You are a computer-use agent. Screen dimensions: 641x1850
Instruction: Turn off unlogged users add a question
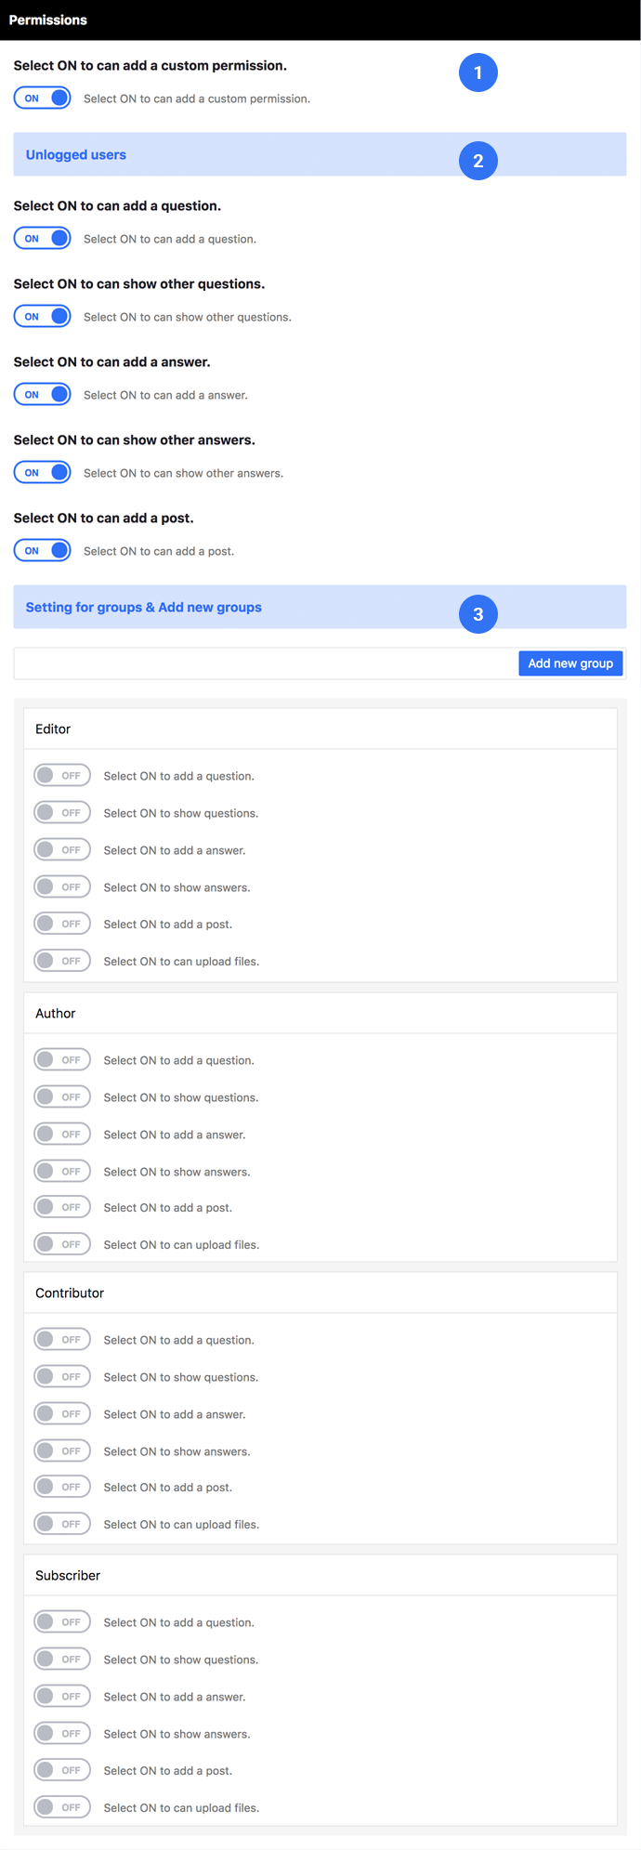click(x=43, y=238)
